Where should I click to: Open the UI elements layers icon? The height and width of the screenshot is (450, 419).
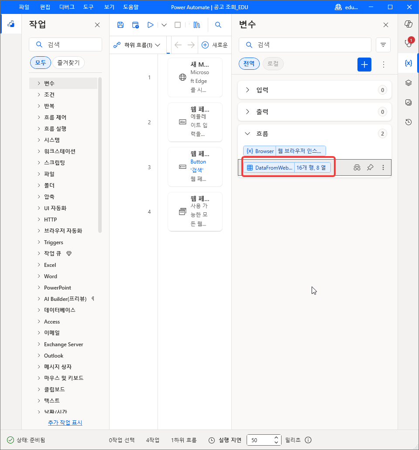[409, 83]
